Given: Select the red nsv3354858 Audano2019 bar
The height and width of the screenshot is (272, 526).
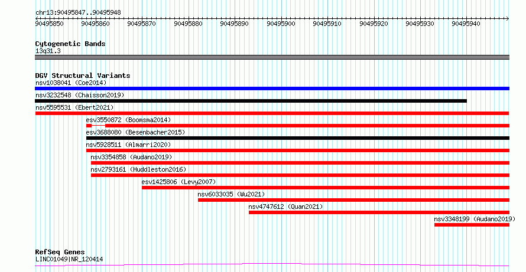Looking at the screenshot, I should pyautogui.click(x=300, y=163).
